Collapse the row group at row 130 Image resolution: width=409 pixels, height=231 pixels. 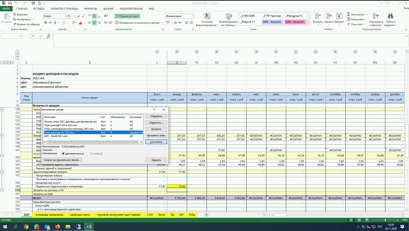[x=3, y=109]
